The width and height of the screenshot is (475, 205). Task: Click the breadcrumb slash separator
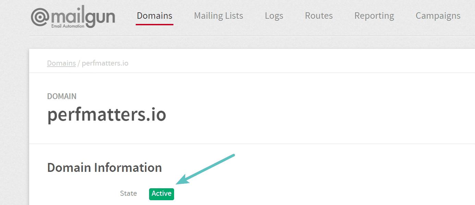tap(79, 63)
